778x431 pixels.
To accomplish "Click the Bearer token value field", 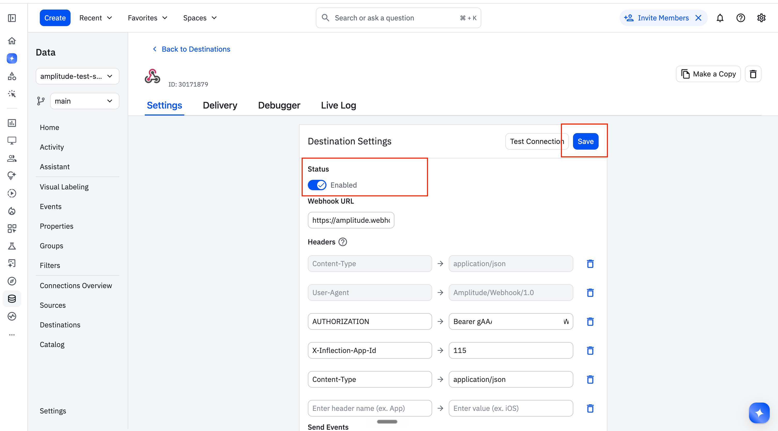I will pos(510,321).
